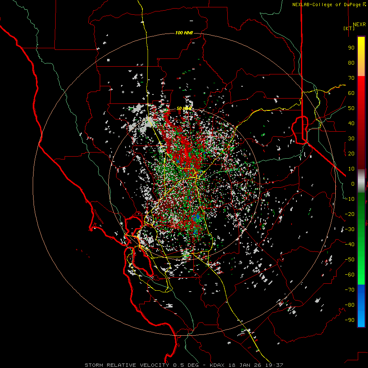This screenshot has height=368, width=368.
Task: Select the 100 NMI range ring label
Action: pos(184,33)
